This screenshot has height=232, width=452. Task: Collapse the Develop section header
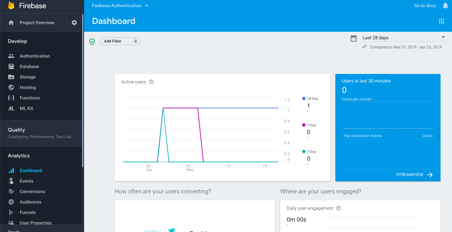[x=17, y=41]
